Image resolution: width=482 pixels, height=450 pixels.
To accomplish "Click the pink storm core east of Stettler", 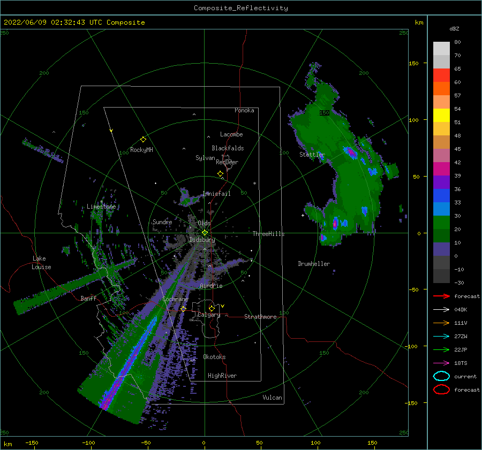I will tap(351, 152).
